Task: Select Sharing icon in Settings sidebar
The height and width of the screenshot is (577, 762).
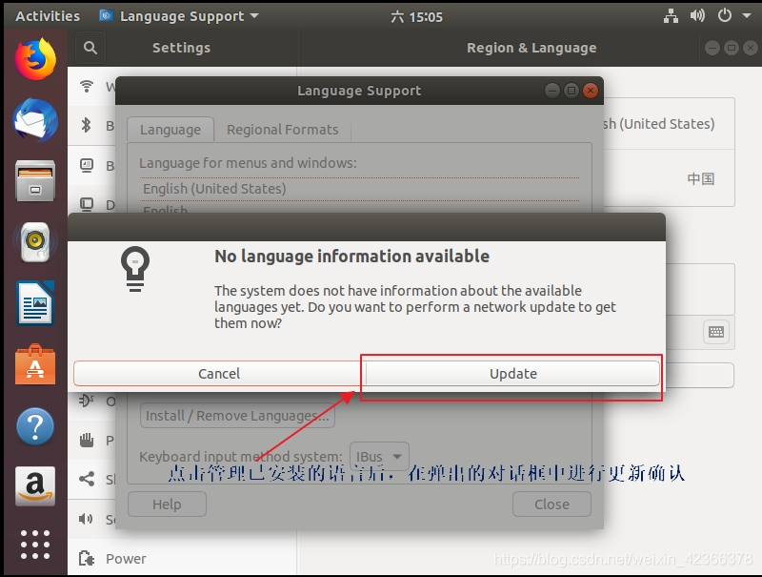Action: pos(87,479)
